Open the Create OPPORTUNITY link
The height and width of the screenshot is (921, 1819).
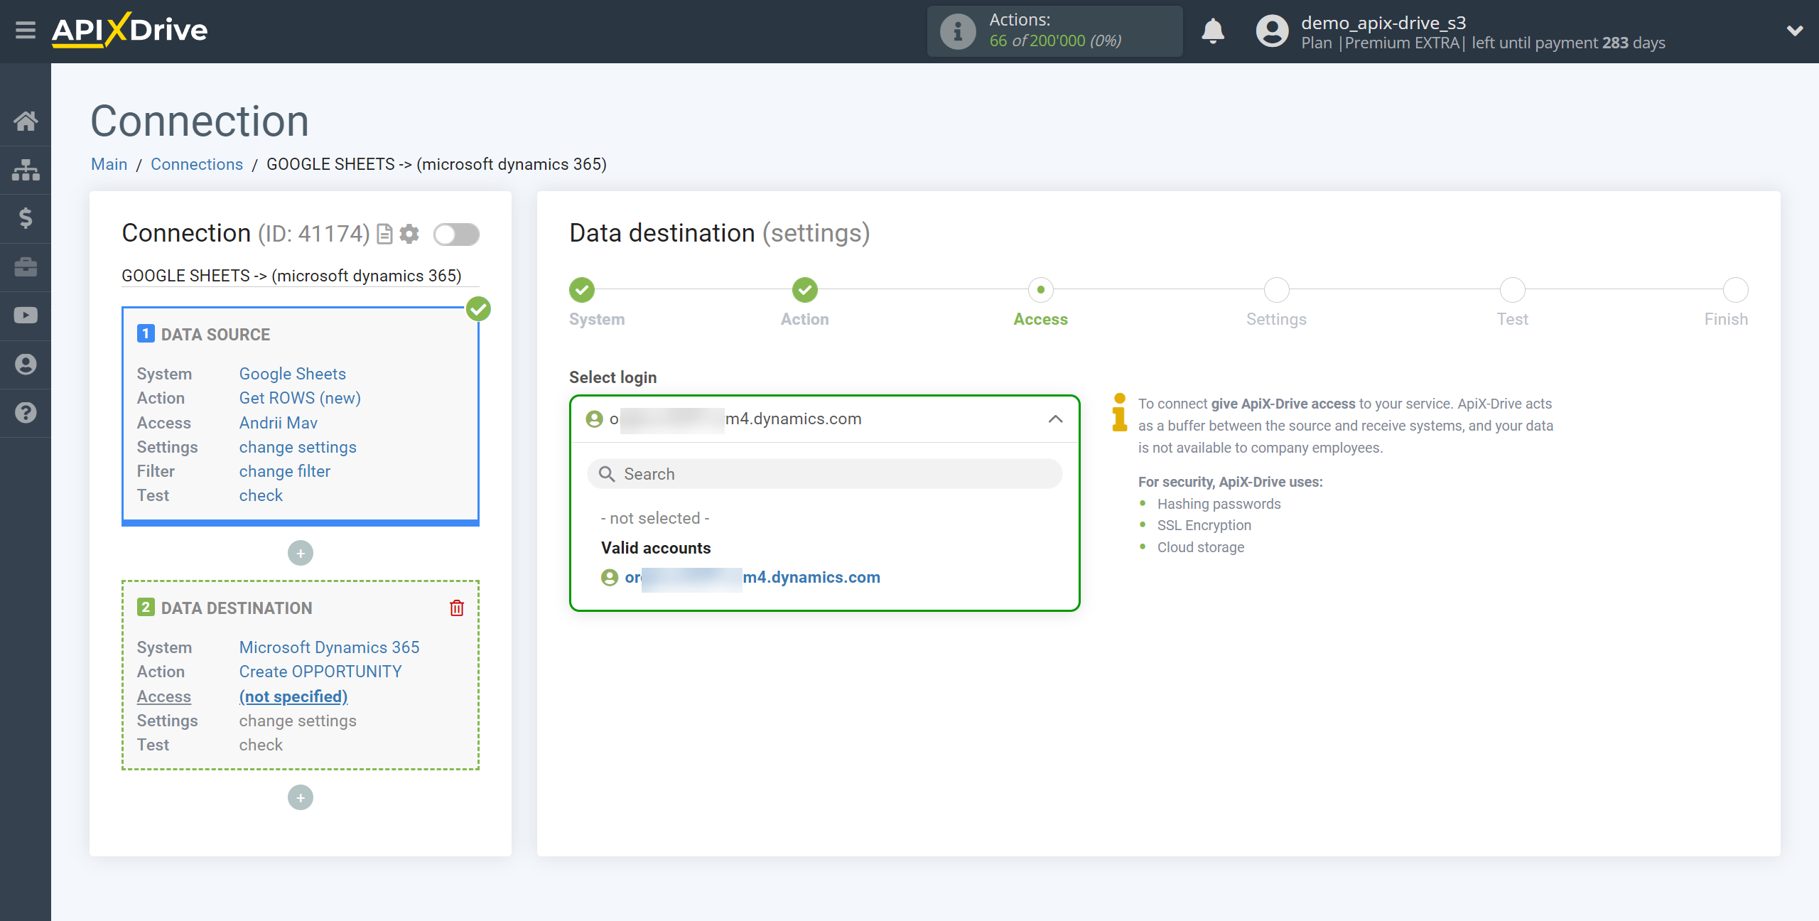point(320,672)
